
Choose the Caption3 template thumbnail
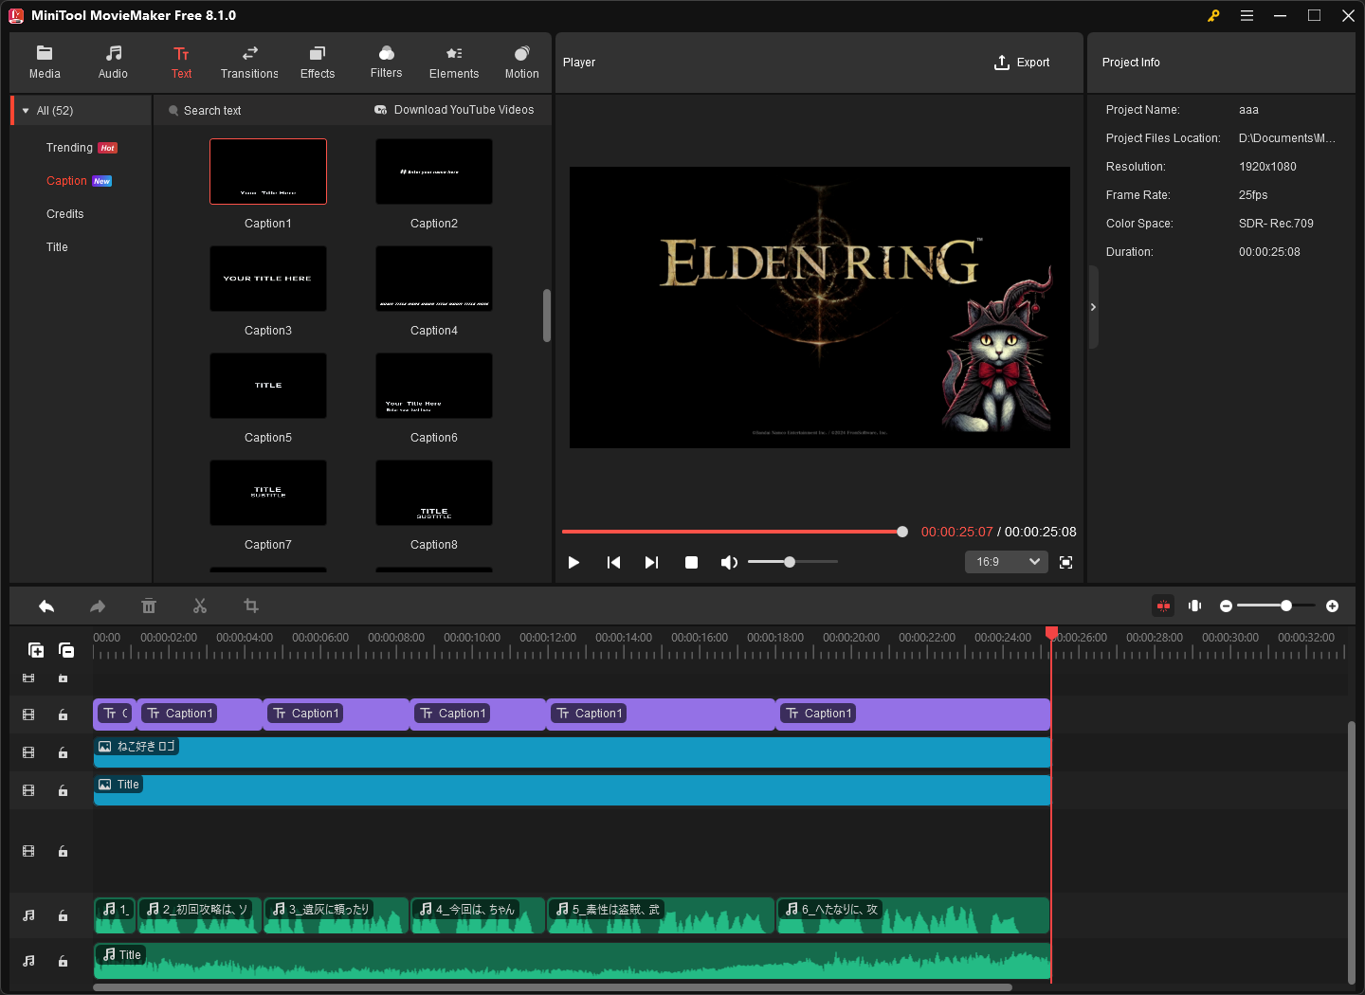(x=268, y=279)
